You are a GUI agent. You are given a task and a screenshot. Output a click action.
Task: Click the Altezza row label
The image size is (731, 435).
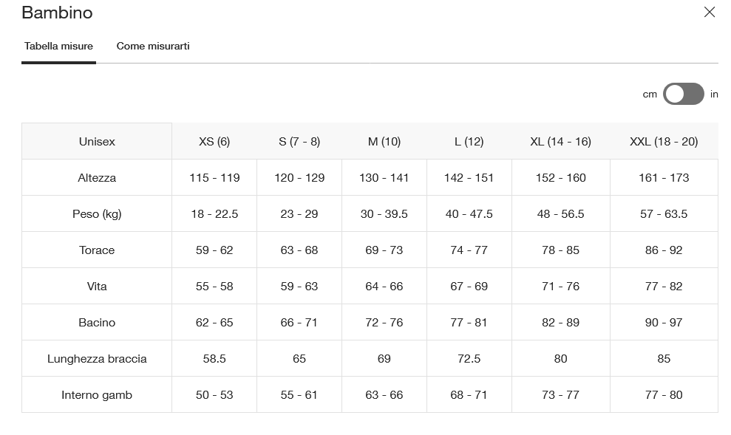pyautogui.click(x=97, y=178)
